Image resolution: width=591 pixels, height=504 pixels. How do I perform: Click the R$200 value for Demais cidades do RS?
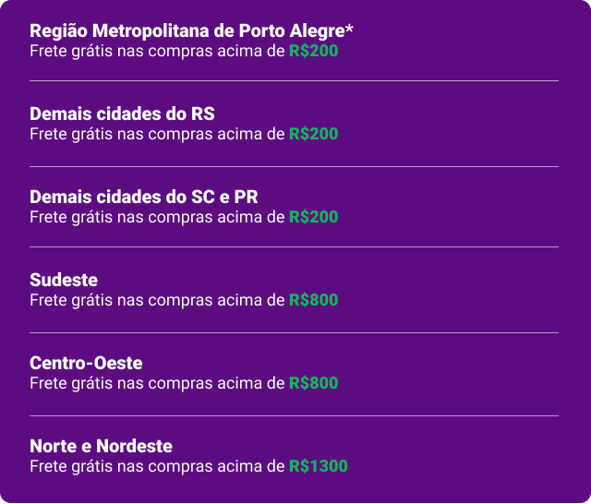pos(314,134)
